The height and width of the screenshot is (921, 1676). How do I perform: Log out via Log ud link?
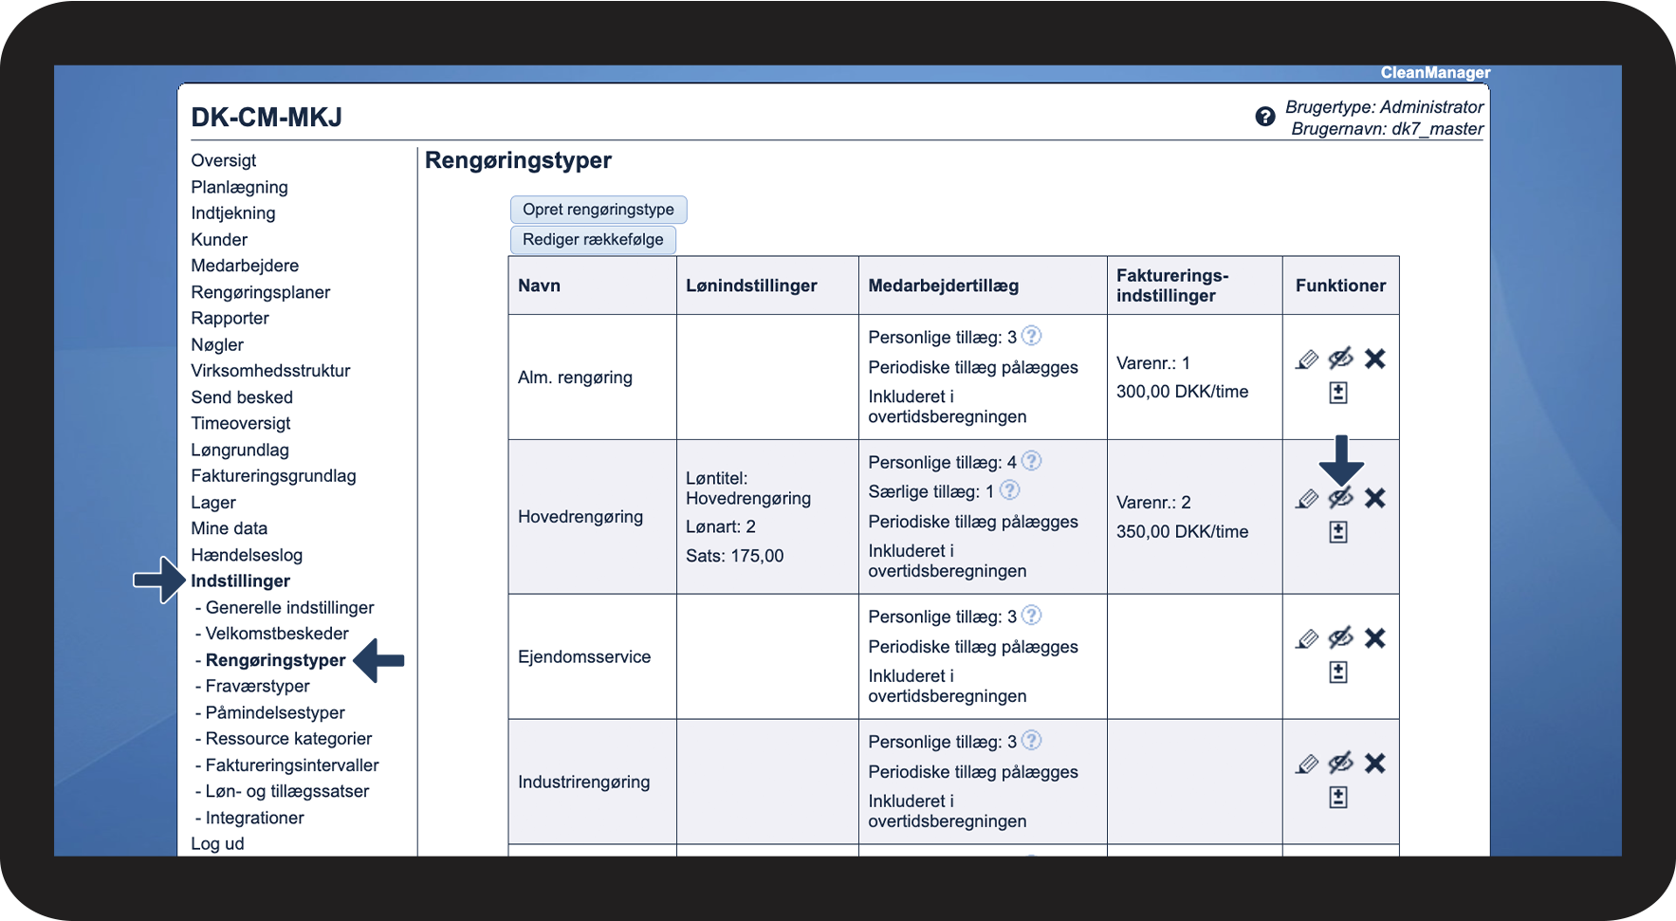[x=217, y=844]
